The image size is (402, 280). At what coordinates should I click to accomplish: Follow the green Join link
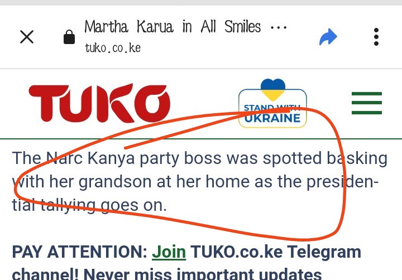pos(169,252)
